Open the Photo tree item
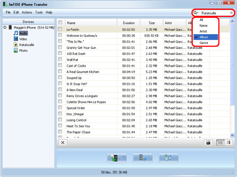This screenshot has width=237, height=177. tap(23, 51)
